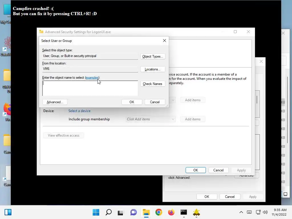Viewport: 292px width, 219px height.
Task: Expand the Click Add items dropdown for Device
Action: coord(173,119)
